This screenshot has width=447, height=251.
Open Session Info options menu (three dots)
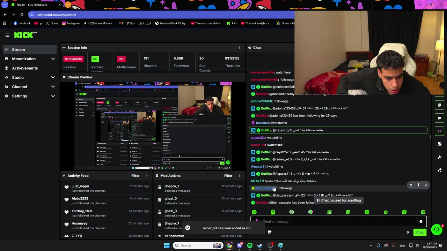(240, 48)
